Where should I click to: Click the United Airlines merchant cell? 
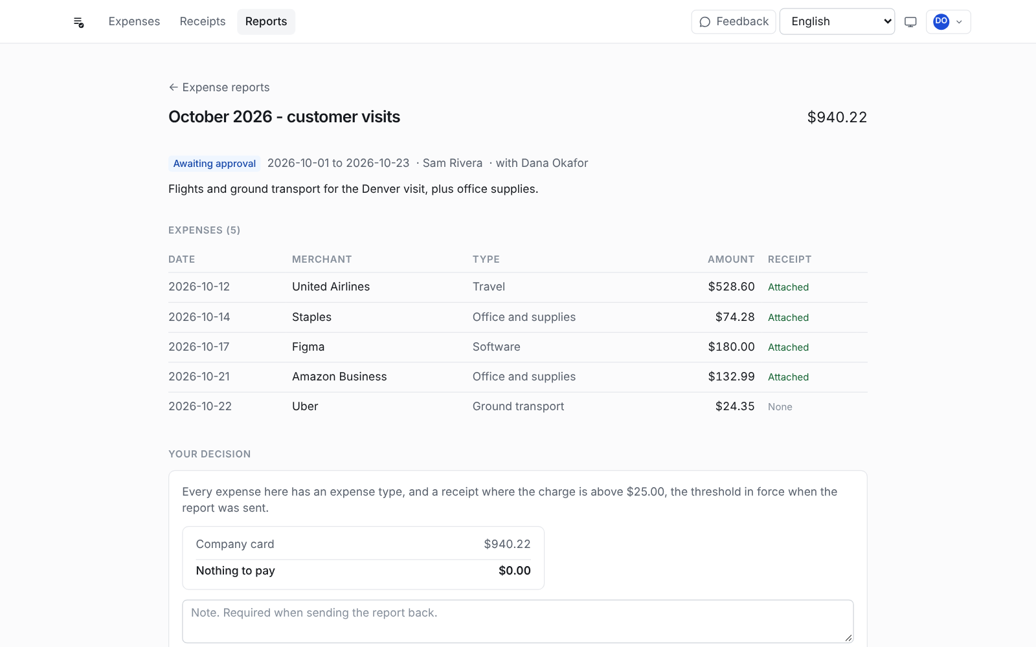[x=331, y=287]
